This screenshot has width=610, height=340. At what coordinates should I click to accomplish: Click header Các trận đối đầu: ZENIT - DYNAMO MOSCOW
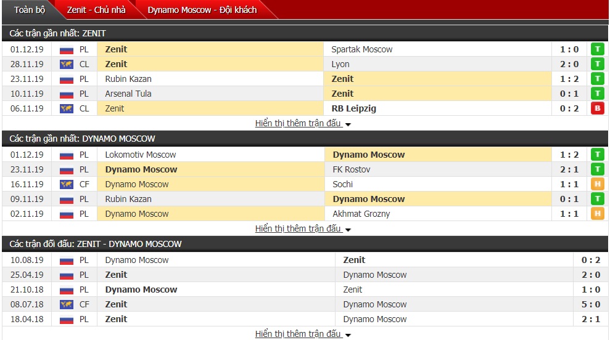(x=96, y=244)
